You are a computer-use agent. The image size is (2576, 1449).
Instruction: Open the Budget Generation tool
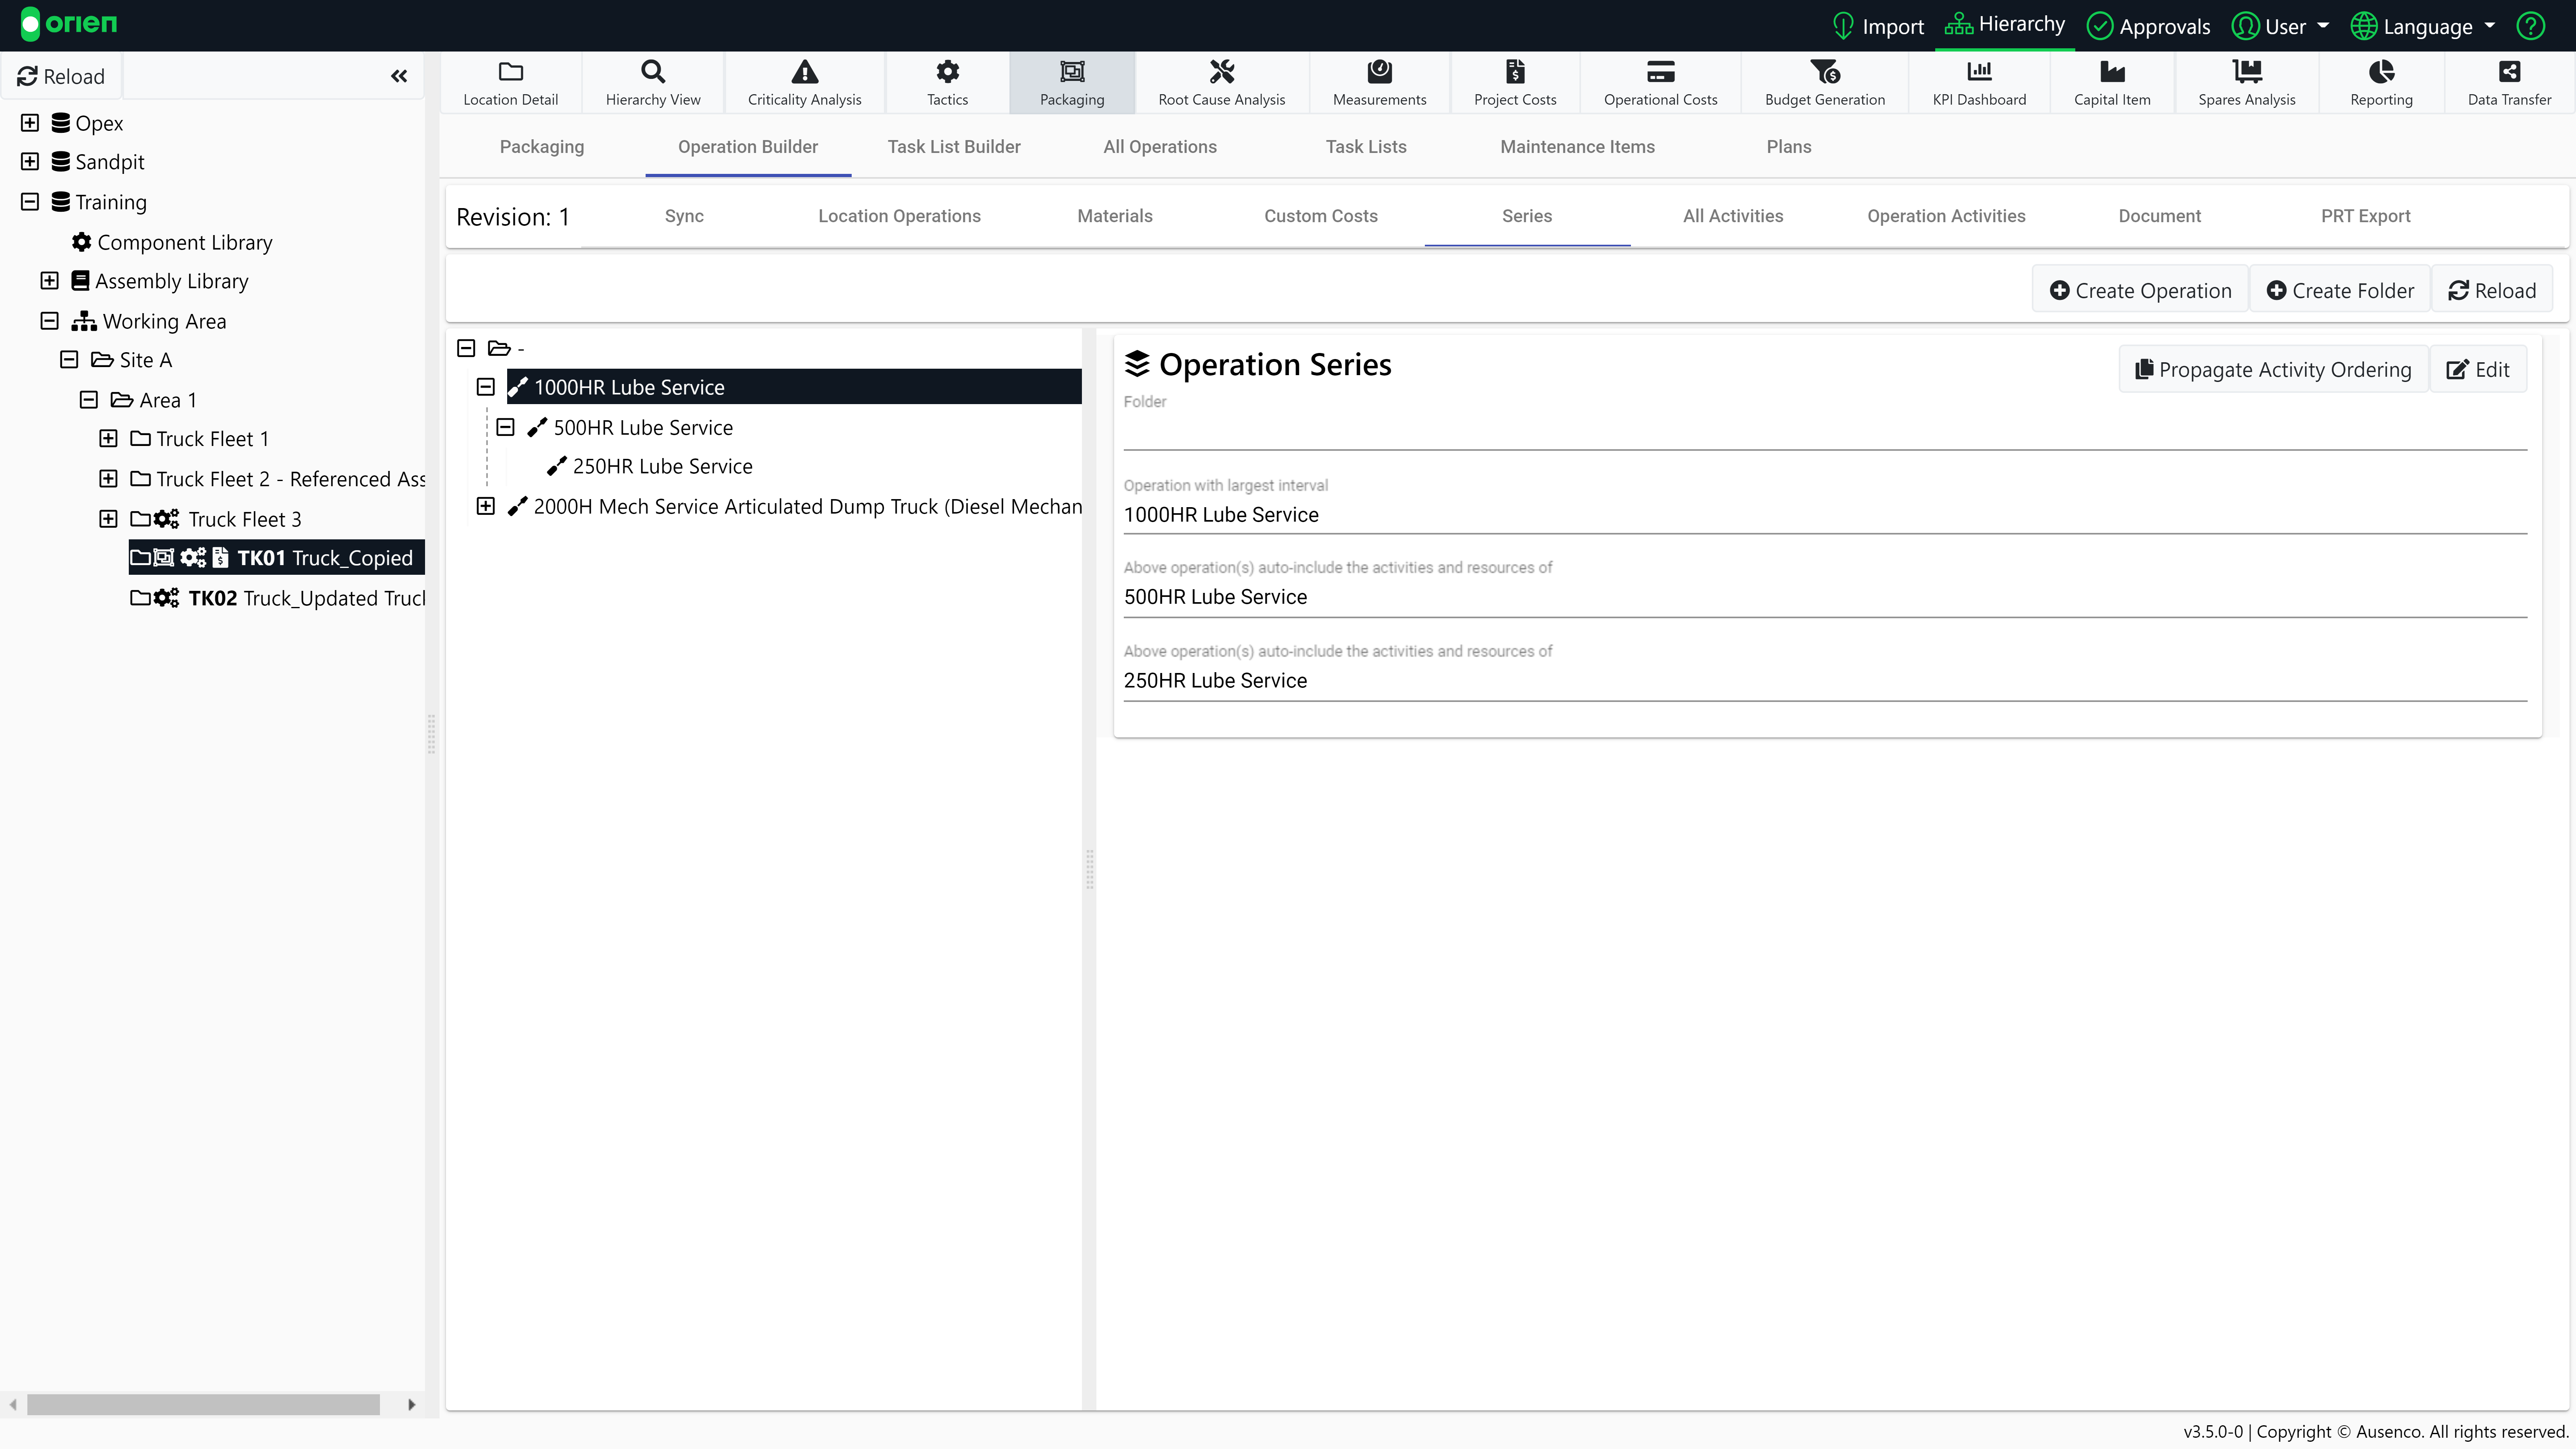tap(1824, 82)
